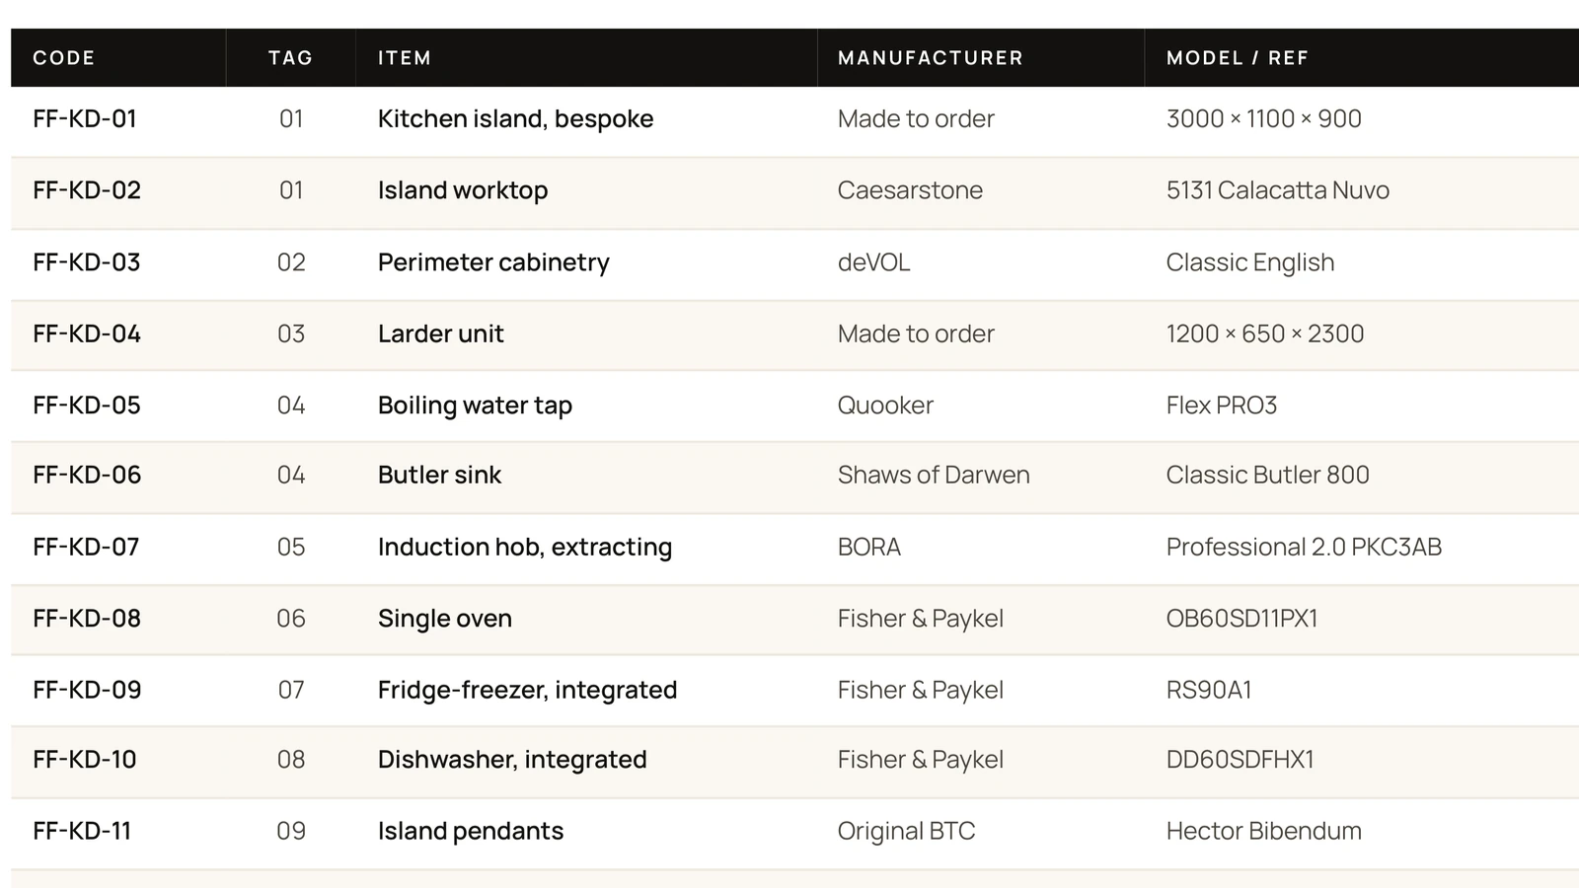The image size is (1579, 888).
Task: Click tag '03' in Larder unit row
Action: (x=291, y=333)
